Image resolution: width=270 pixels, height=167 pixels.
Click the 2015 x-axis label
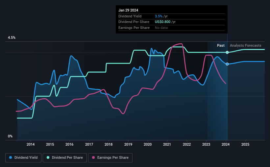(50, 144)
